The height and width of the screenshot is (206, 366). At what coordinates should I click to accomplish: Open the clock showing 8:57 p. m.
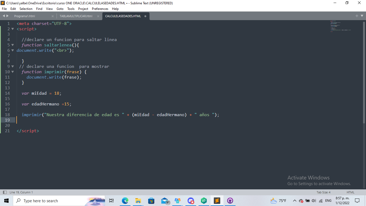342,201
